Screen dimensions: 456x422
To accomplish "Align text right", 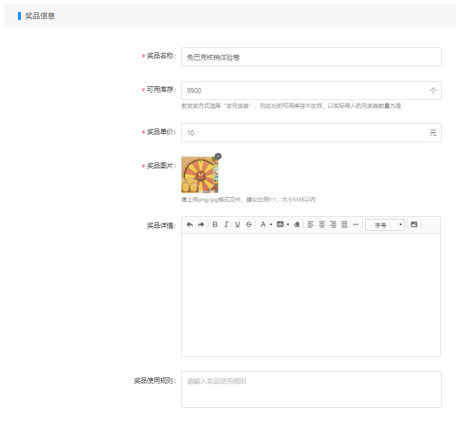I will [333, 225].
